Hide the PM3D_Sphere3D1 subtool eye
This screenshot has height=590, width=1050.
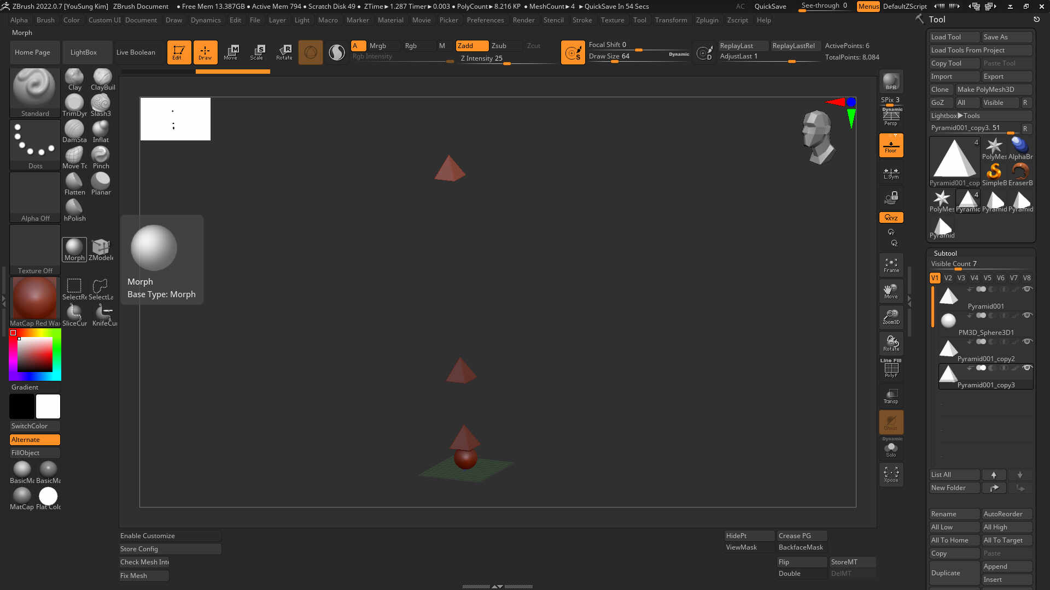(x=1027, y=315)
